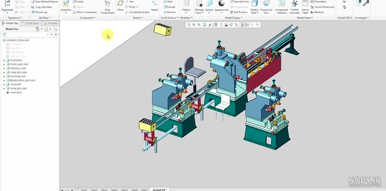The width and height of the screenshot is (386, 191).
Task: Expand the FLOOR.PRT tree node
Action: 4,60
